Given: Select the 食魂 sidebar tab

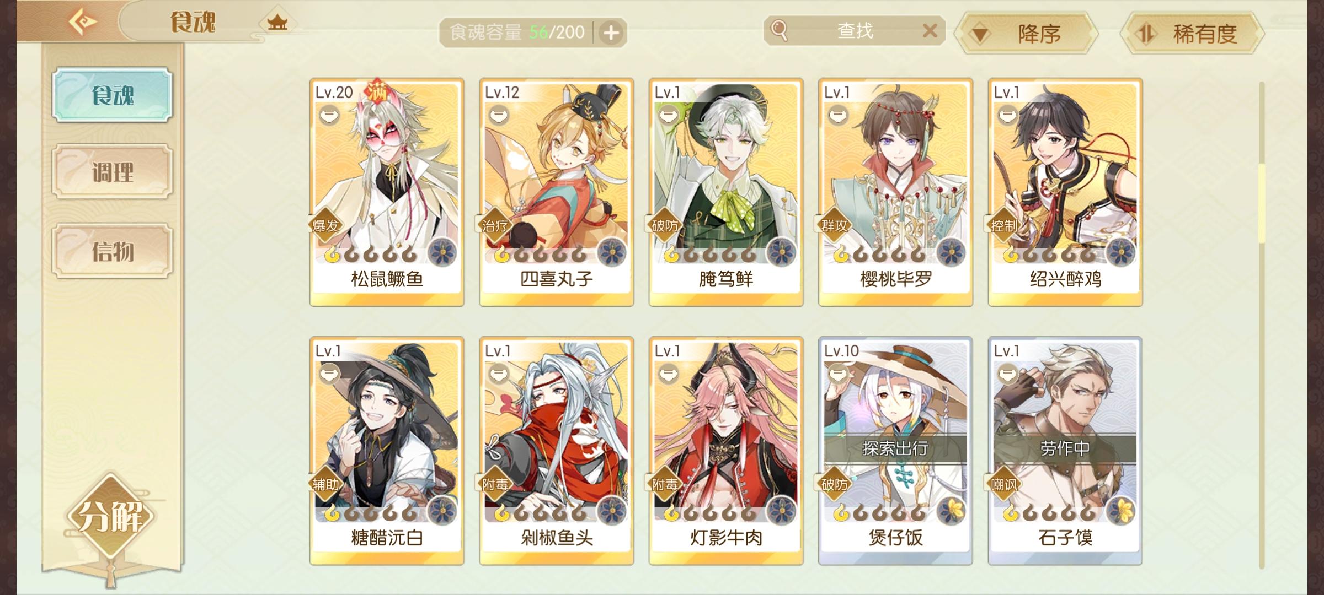Looking at the screenshot, I should pyautogui.click(x=113, y=95).
